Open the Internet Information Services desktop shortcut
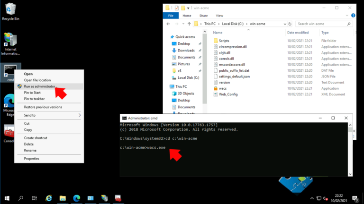This screenshot has height=204, width=364. pos(10,44)
